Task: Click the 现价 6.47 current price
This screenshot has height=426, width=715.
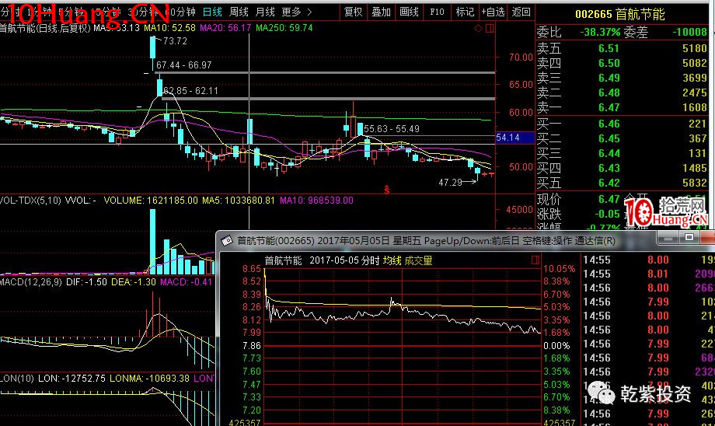Action: (609, 199)
